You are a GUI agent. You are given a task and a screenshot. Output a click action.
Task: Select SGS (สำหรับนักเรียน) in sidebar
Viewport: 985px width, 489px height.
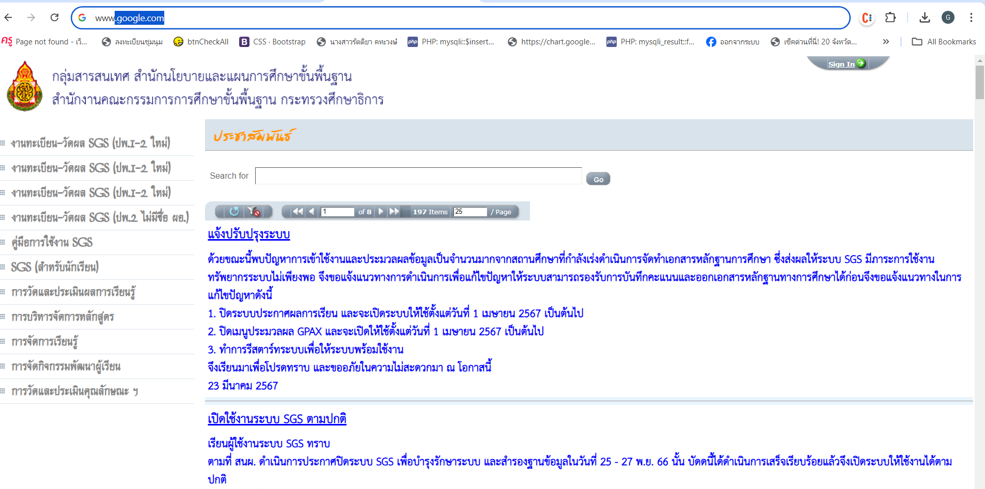pyautogui.click(x=55, y=267)
